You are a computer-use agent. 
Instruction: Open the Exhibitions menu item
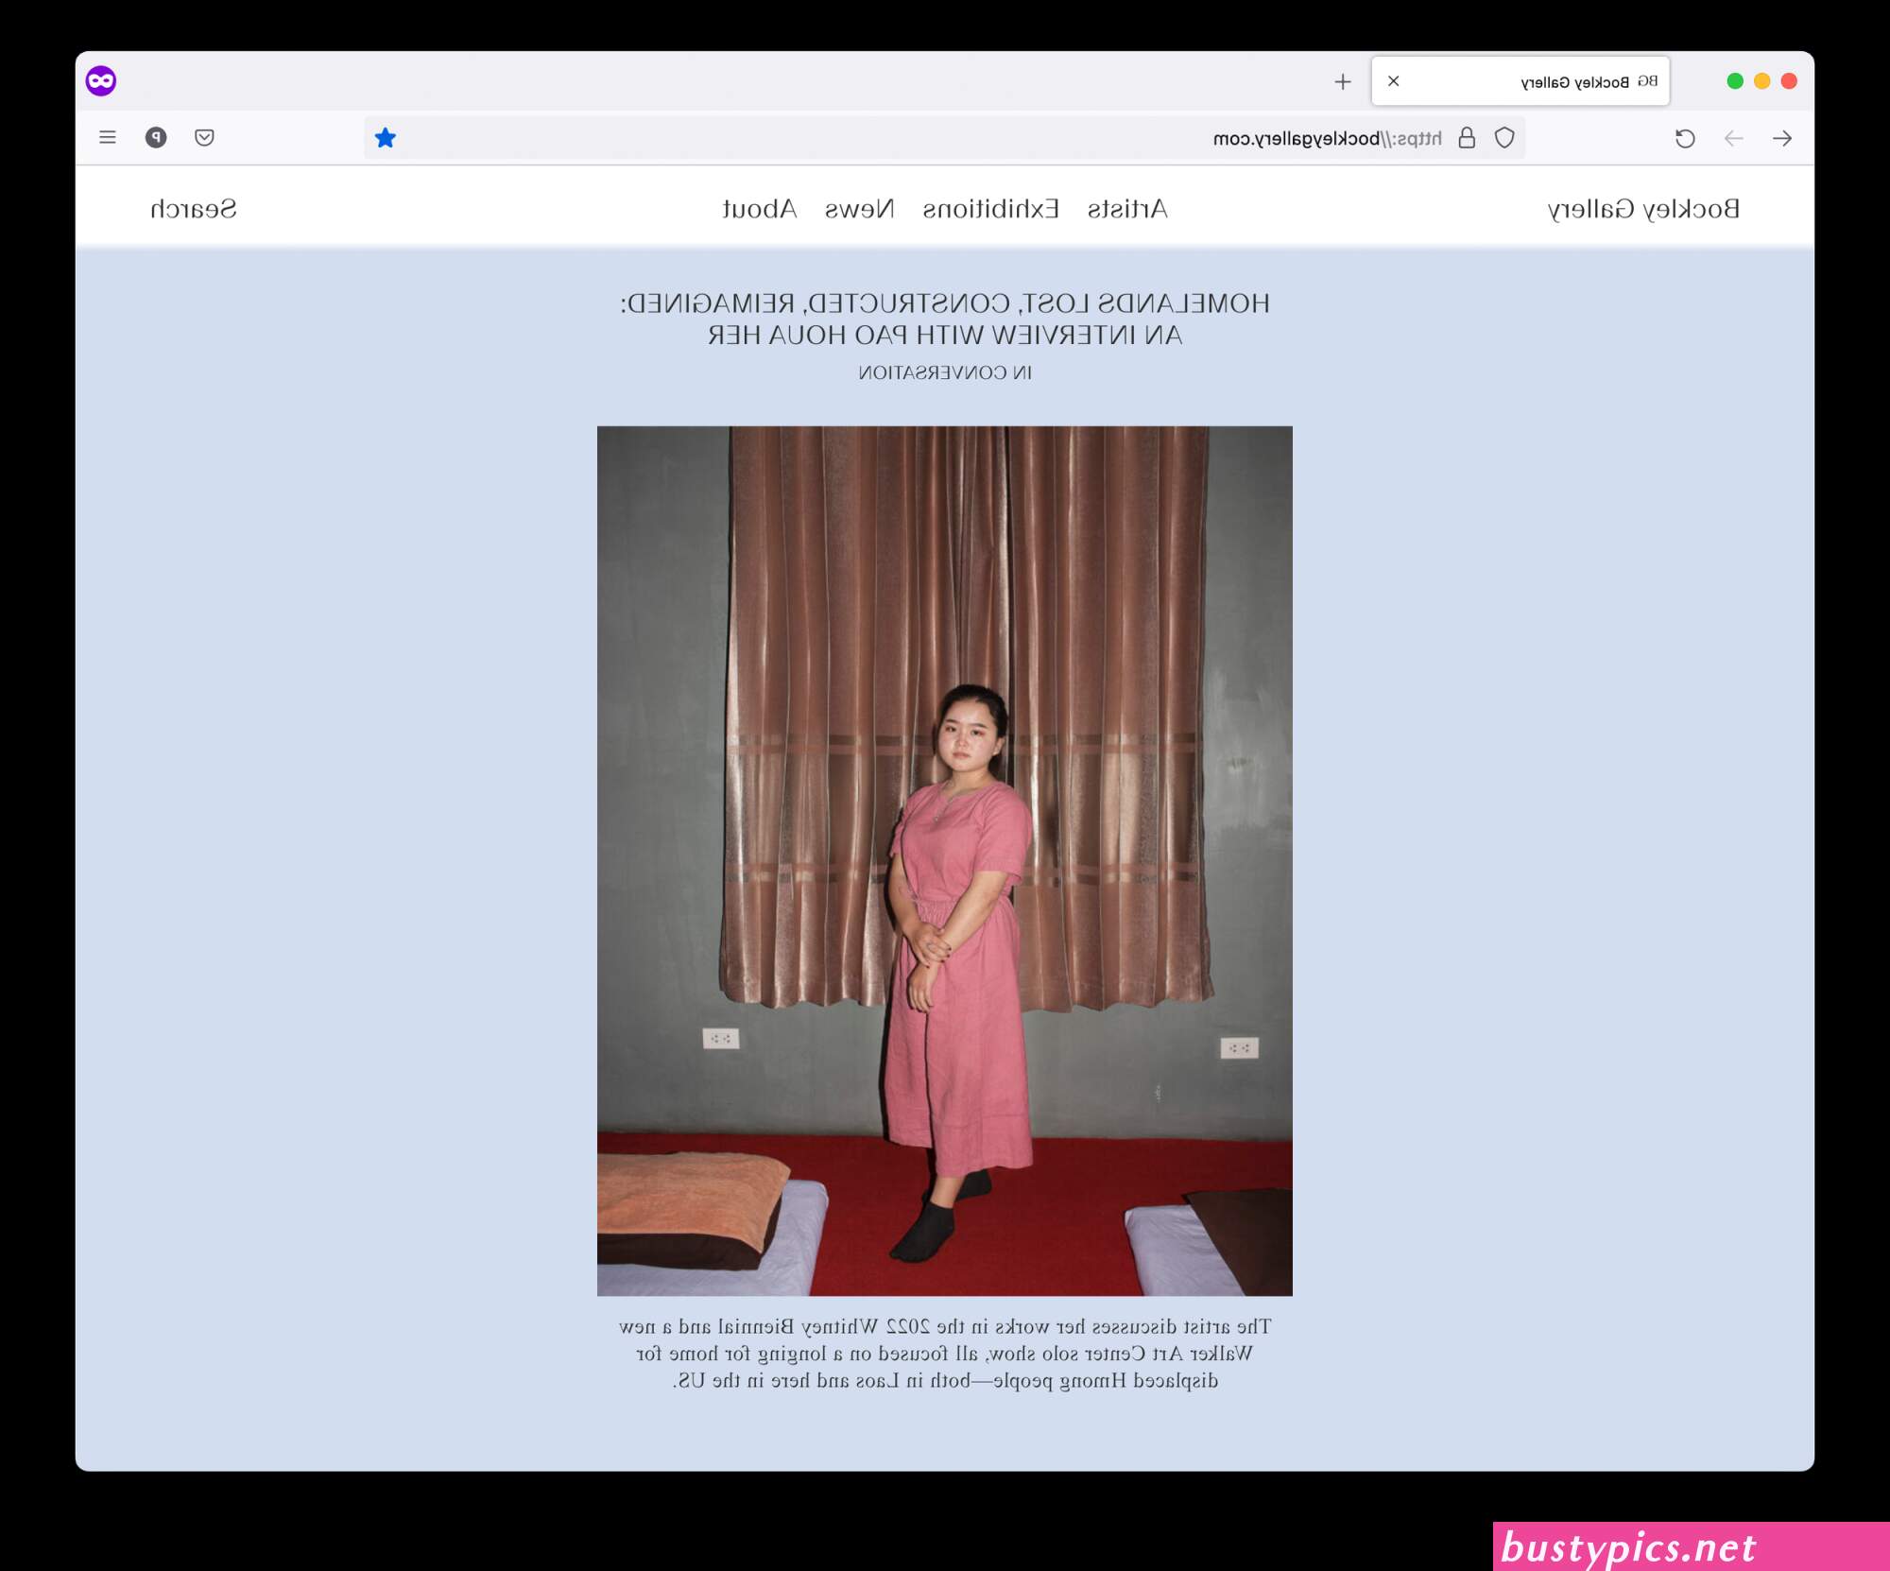click(990, 209)
